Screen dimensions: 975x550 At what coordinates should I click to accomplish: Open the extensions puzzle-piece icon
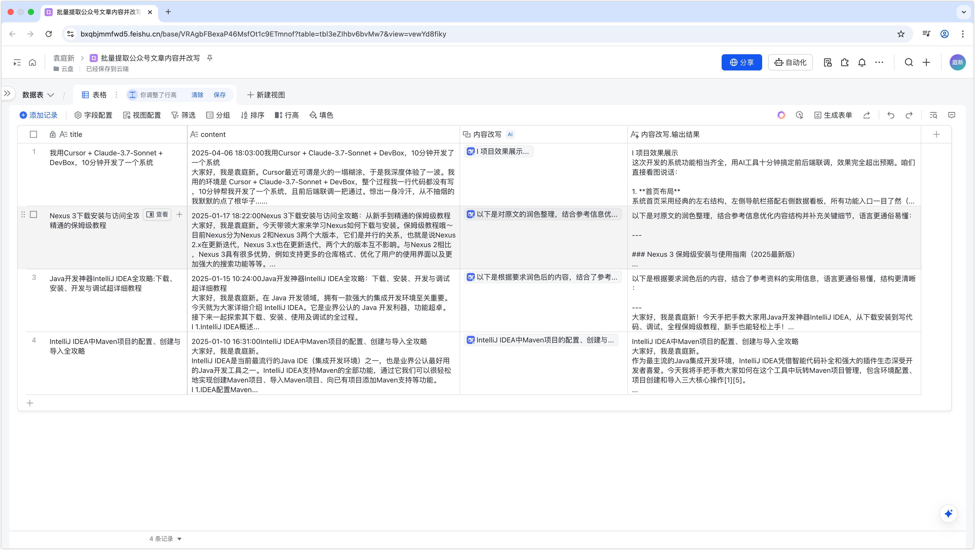tap(845, 62)
